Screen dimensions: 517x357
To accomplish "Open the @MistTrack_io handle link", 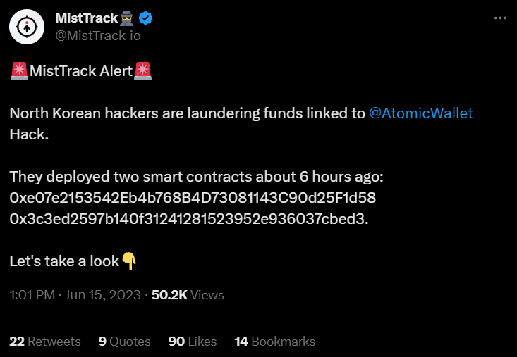I will [x=97, y=35].
